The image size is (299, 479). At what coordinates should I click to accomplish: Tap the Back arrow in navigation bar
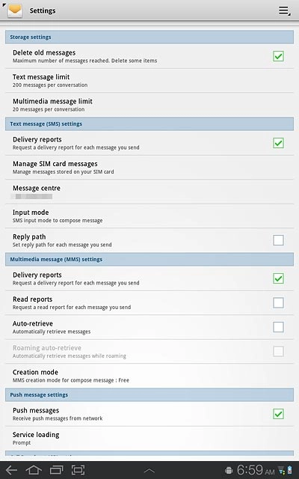(x=12, y=470)
